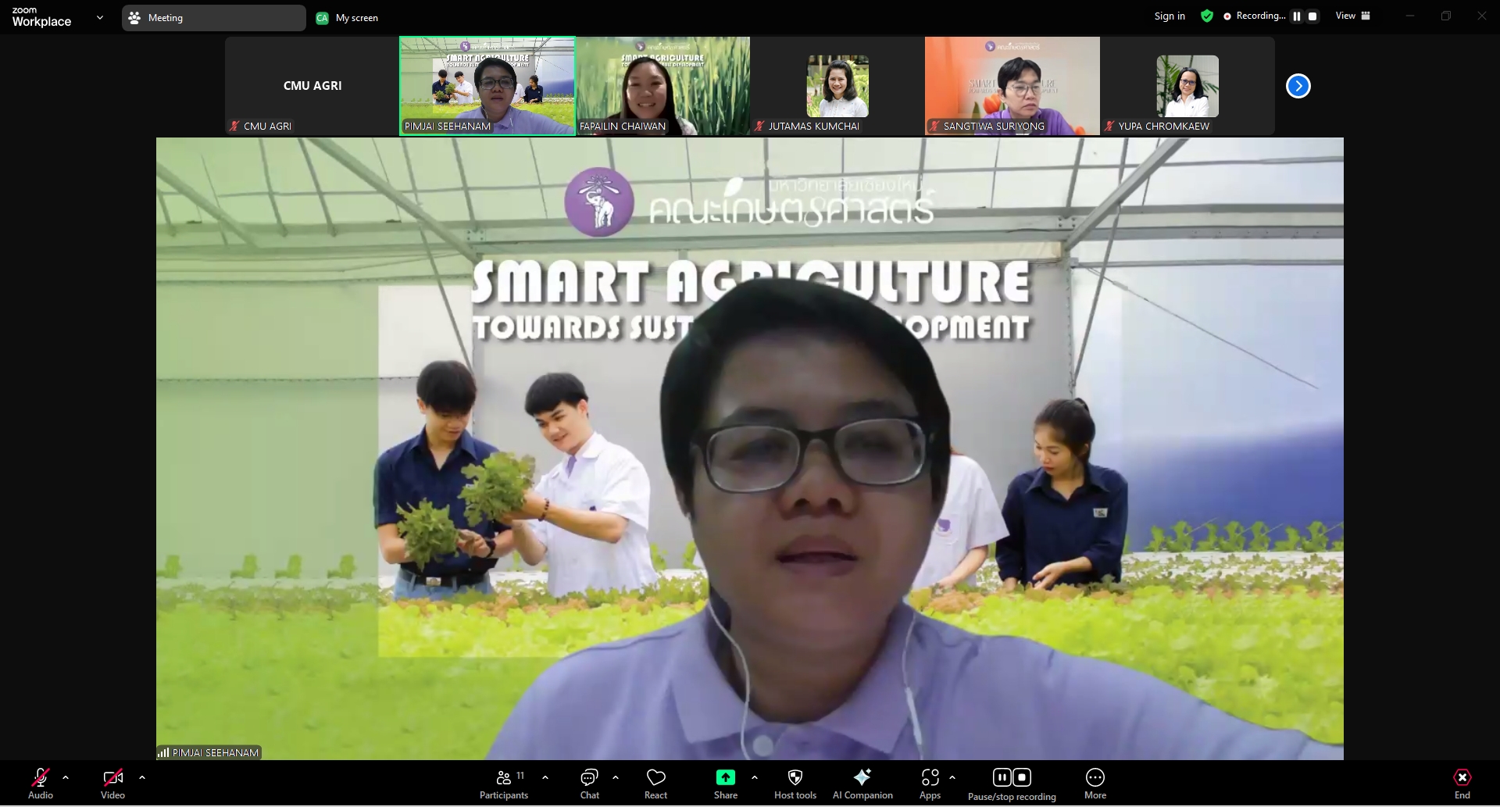Screen dimensions: 1500x807
Task: Close the Zoom window
Action: (x=1482, y=16)
